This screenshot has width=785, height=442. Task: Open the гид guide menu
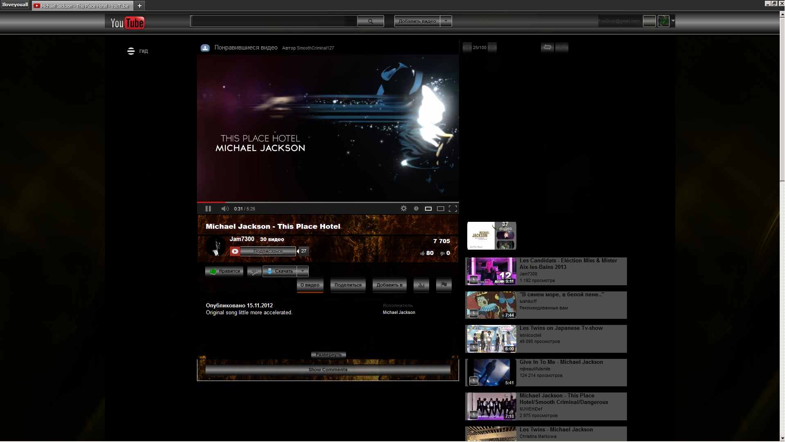[138, 51]
